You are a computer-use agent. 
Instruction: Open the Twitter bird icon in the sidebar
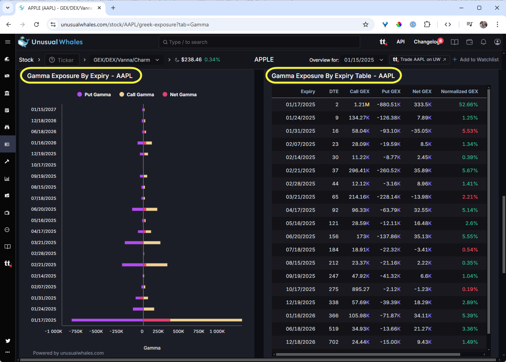7,341
